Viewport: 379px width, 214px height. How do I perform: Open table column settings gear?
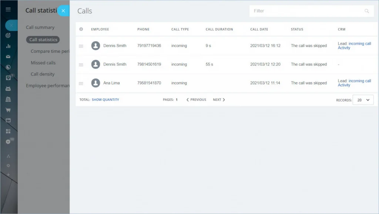point(81,29)
